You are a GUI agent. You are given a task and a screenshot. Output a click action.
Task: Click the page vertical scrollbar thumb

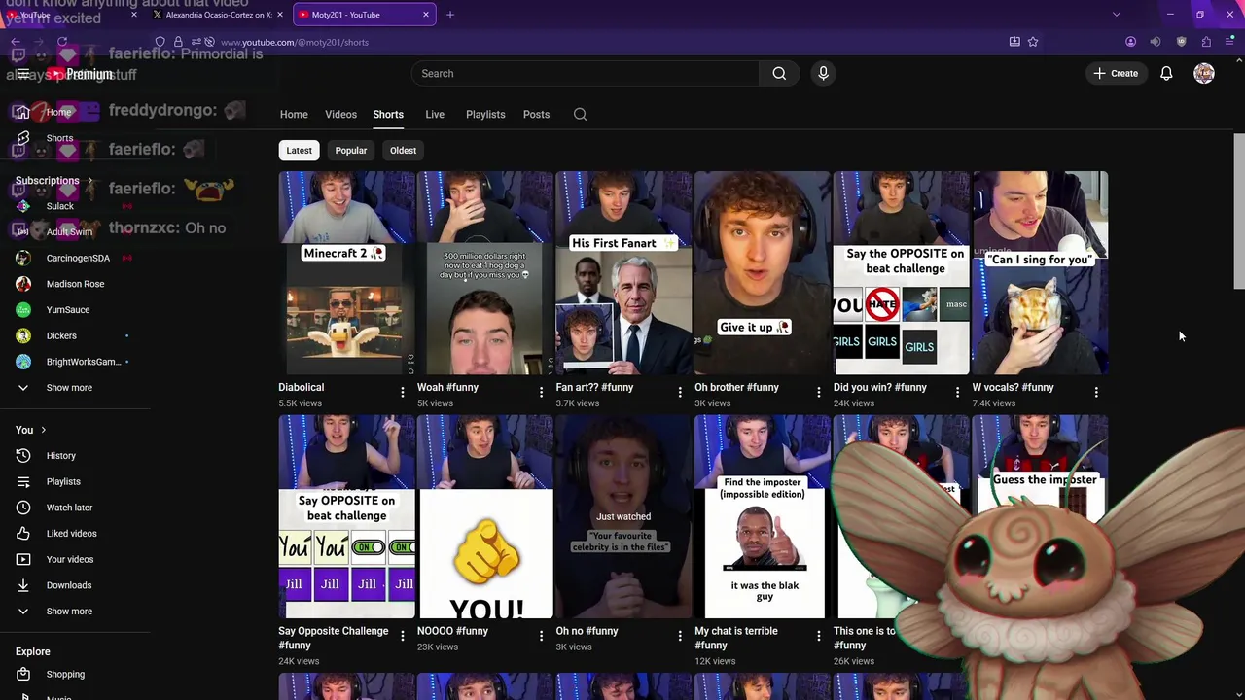1238,211
